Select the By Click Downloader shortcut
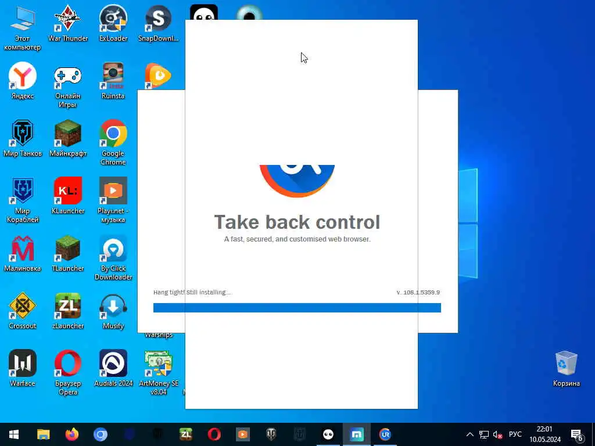This screenshot has width=595, height=446. click(113, 258)
